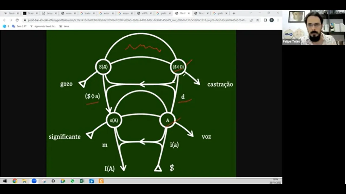Close the Nicol... tab
This screenshot has width=346, height=194.
coord(18,13)
